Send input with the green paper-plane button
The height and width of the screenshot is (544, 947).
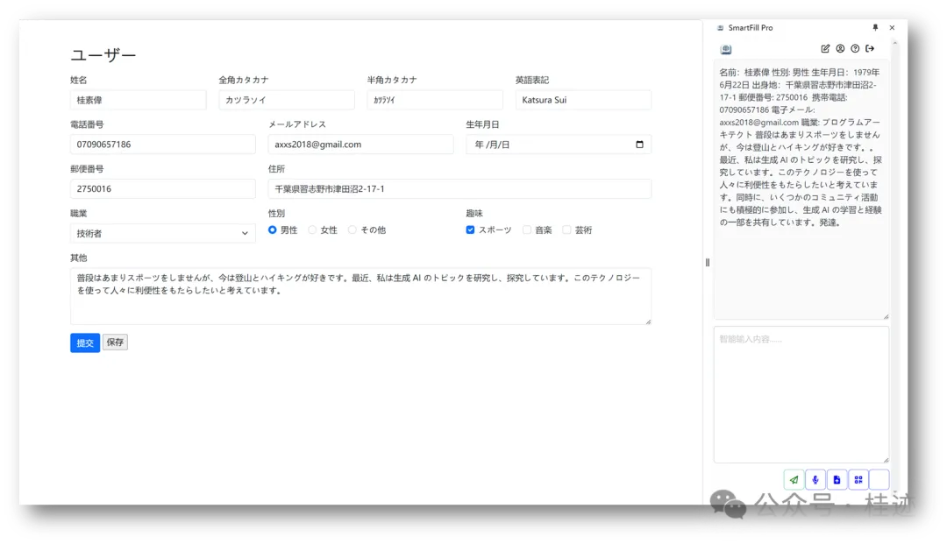[x=794, y=480]
